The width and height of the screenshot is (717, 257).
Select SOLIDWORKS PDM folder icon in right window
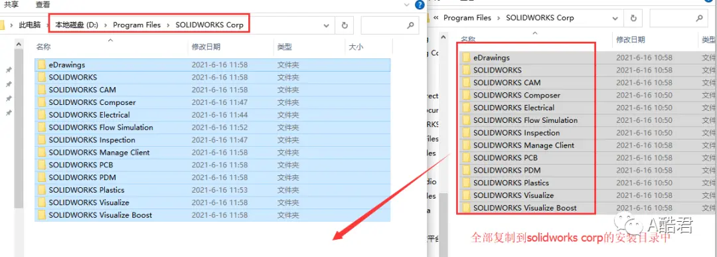point(467,170)
